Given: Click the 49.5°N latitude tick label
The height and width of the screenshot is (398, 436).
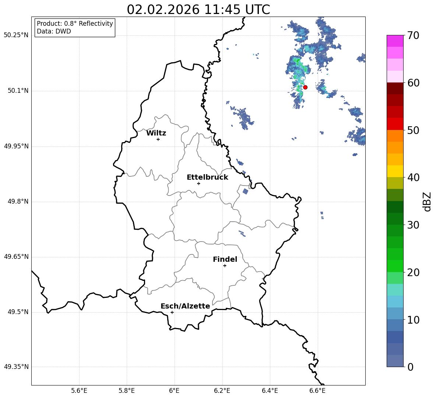Looking at the screenshot, I should click(18, 312).
